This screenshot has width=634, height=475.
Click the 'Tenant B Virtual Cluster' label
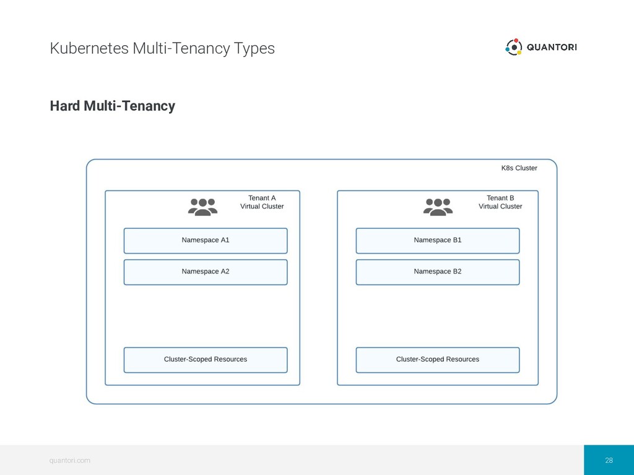pos(500,202)
